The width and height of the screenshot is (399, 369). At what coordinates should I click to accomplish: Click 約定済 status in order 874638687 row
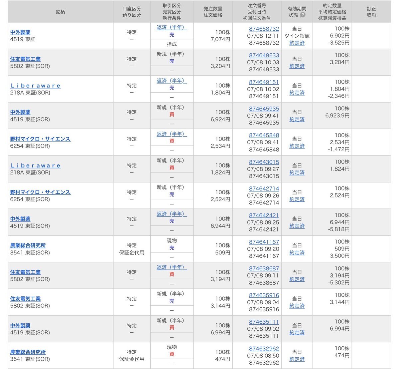click(297, 279)
